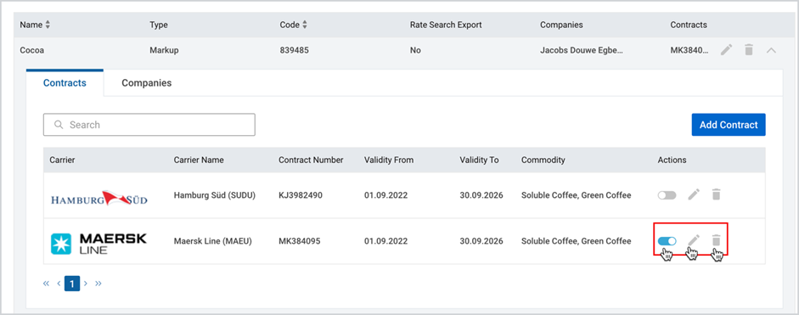Screen dimensions: 799x315
Task: Click the Maersk Line carrier logo
Action: 98,243
